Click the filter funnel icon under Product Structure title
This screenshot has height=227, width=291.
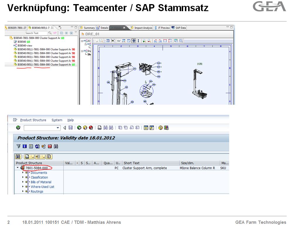pyautogui.click(x=18, y=146)
